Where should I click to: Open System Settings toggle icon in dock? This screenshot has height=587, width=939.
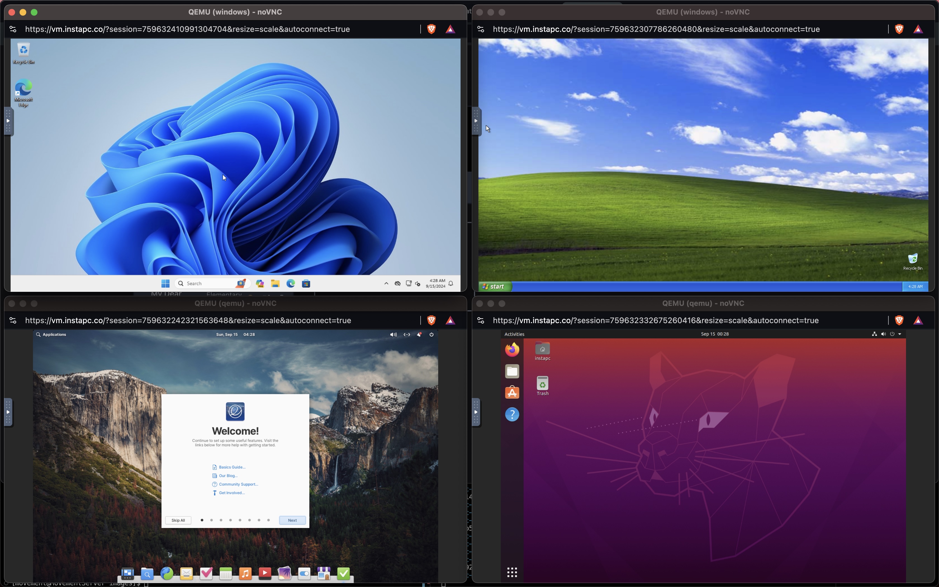pos(304,573)
